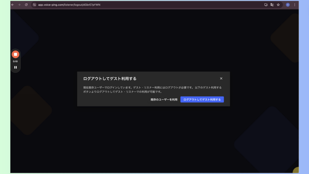The width and height of the screenshot is (309, 174).
Task: Open the site information icon beside the URL
Action: (34, 5)
